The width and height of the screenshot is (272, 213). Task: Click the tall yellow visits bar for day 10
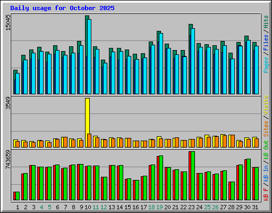tap(87, 116)
